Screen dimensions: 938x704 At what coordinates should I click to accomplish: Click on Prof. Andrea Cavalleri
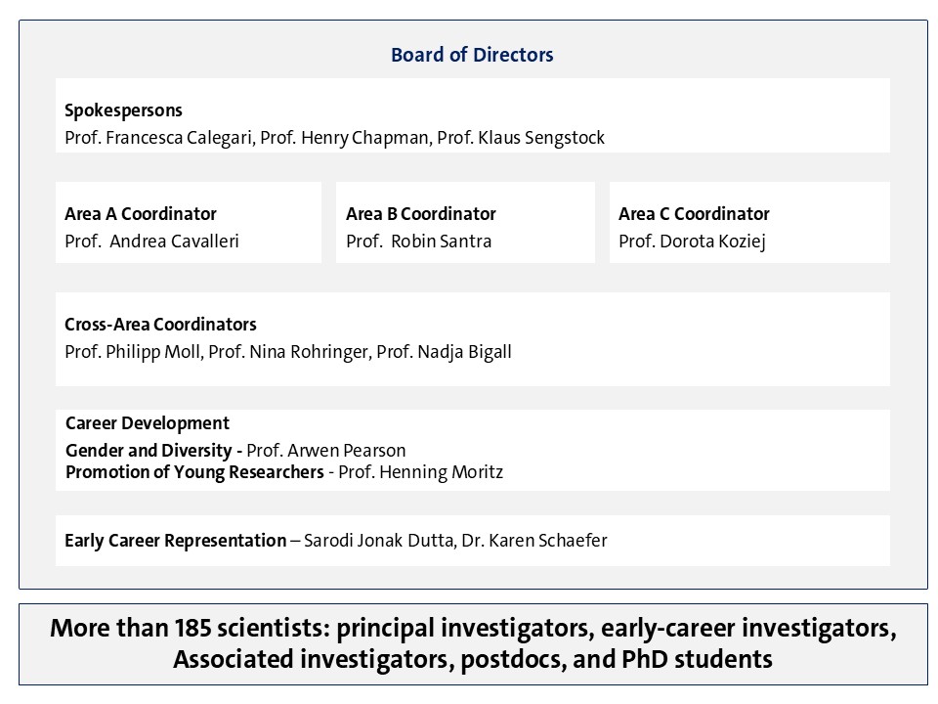pyautogui.click(x=151, y=242)
